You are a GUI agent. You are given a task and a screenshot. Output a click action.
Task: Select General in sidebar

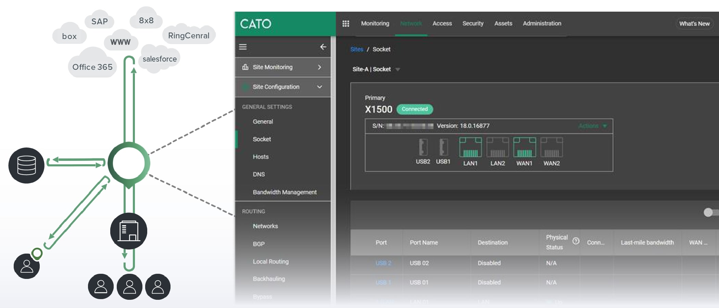coord(263,121)
